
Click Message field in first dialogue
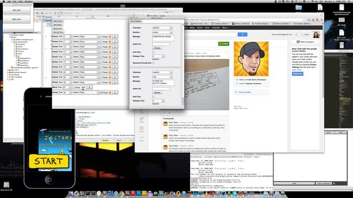[x=163, y=38]
